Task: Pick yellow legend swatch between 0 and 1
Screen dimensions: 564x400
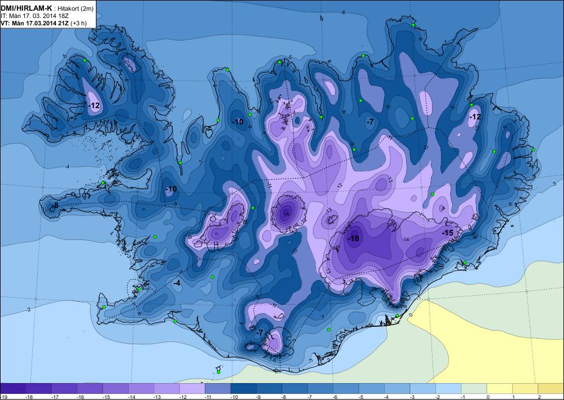Action: 499,388
